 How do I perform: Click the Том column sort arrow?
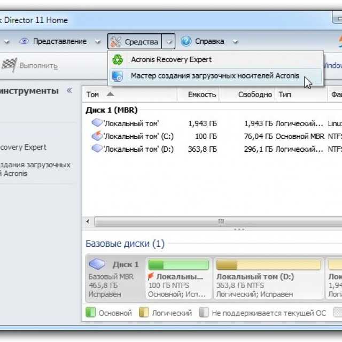coord(111,94)
